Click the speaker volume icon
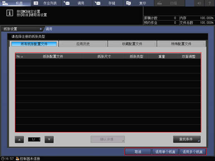 (x=199, y=3)
